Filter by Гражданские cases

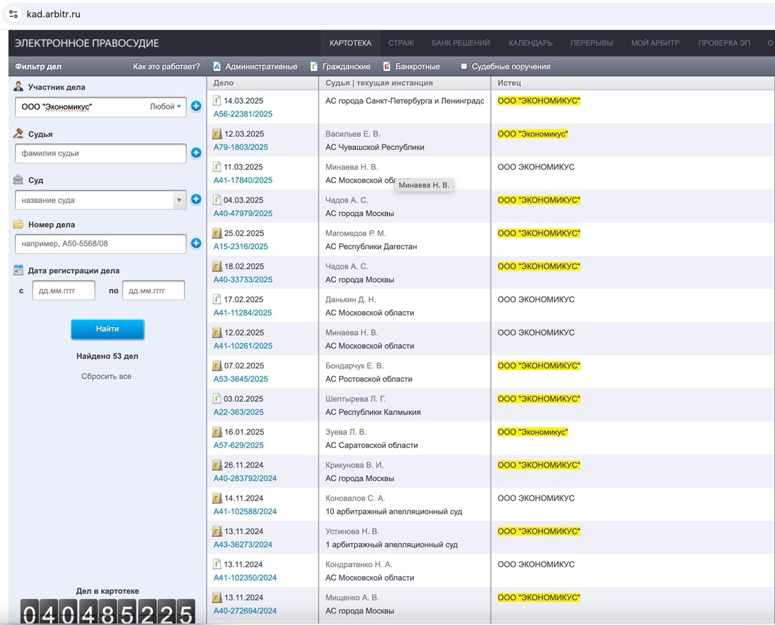pyautogui.click(x=346, y=66)
